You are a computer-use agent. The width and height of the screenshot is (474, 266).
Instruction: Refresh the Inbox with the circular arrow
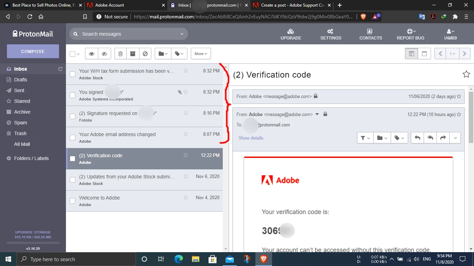60,69
